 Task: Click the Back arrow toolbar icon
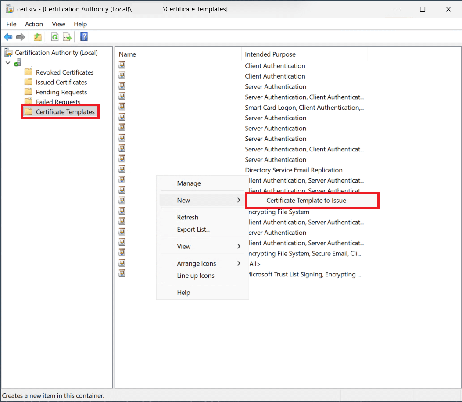(x=8, y=37)
